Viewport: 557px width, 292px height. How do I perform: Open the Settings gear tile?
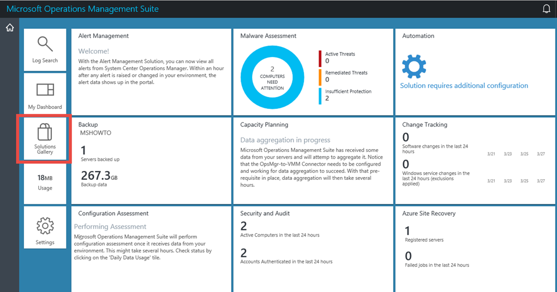pyautogui.click(x=45, y=227)
